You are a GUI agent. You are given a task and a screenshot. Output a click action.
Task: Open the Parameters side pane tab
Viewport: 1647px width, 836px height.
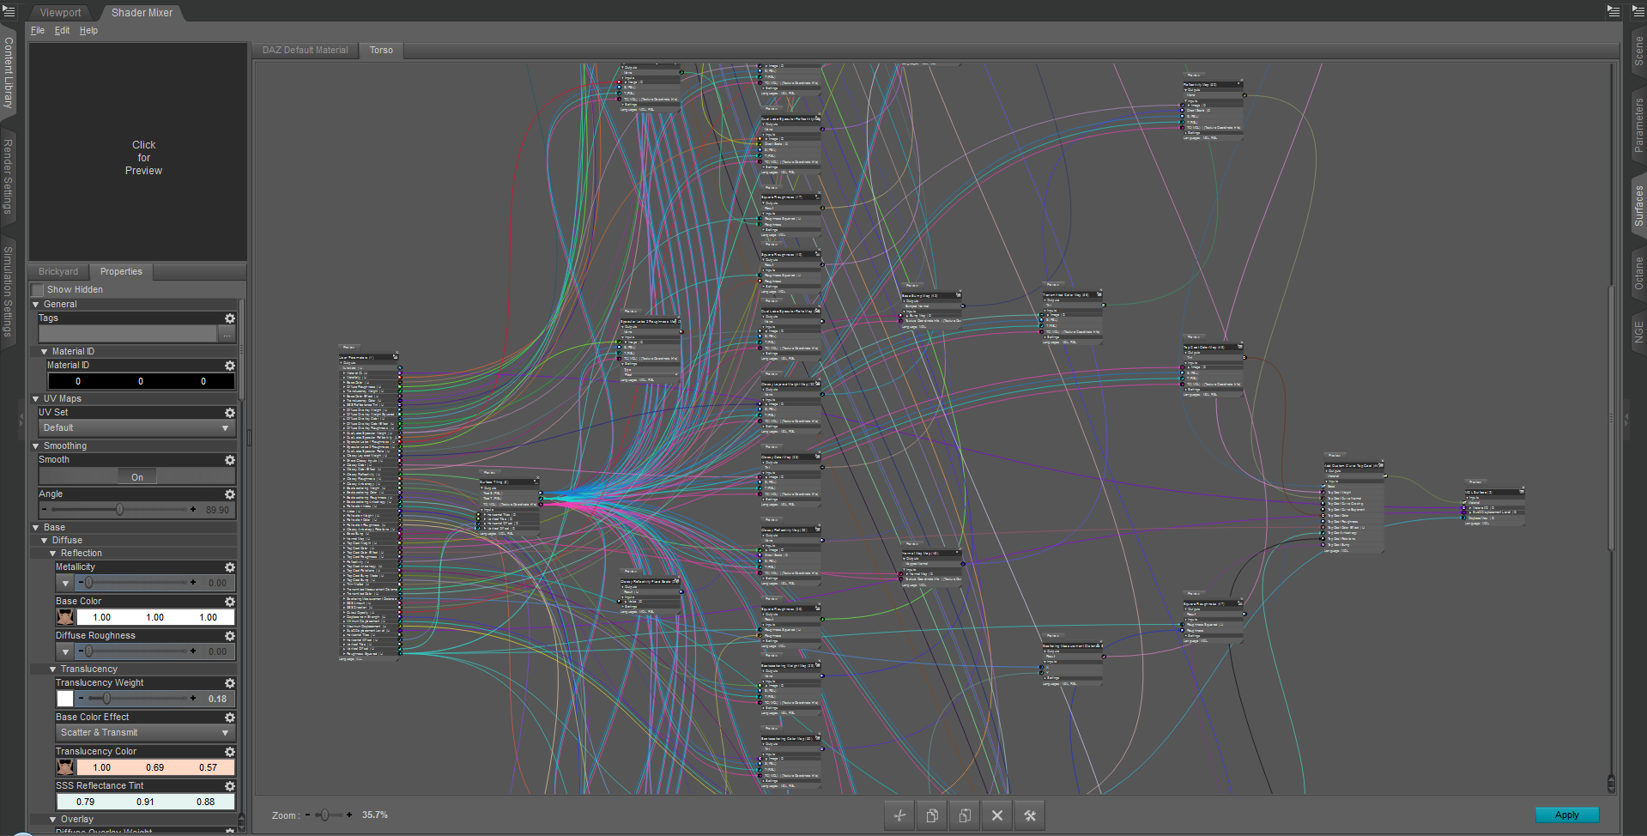click(x=1638, y=125)
